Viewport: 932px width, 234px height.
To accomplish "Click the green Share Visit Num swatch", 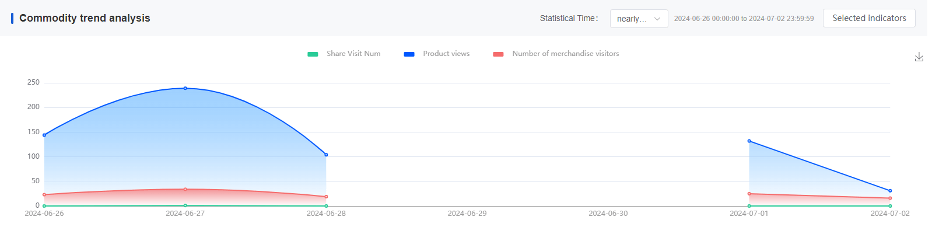I will 313,54.
